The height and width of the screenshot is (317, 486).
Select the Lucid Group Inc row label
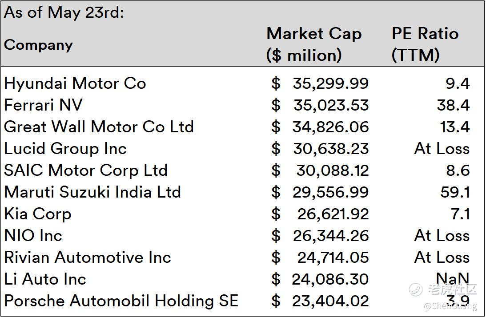tap(65, 149)
